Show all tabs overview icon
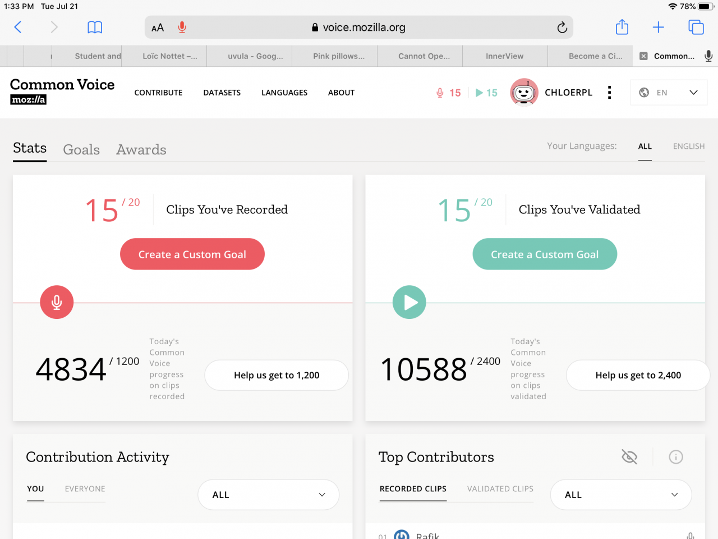Viewport: 718px width, 539px height. [x=696, y=27]
